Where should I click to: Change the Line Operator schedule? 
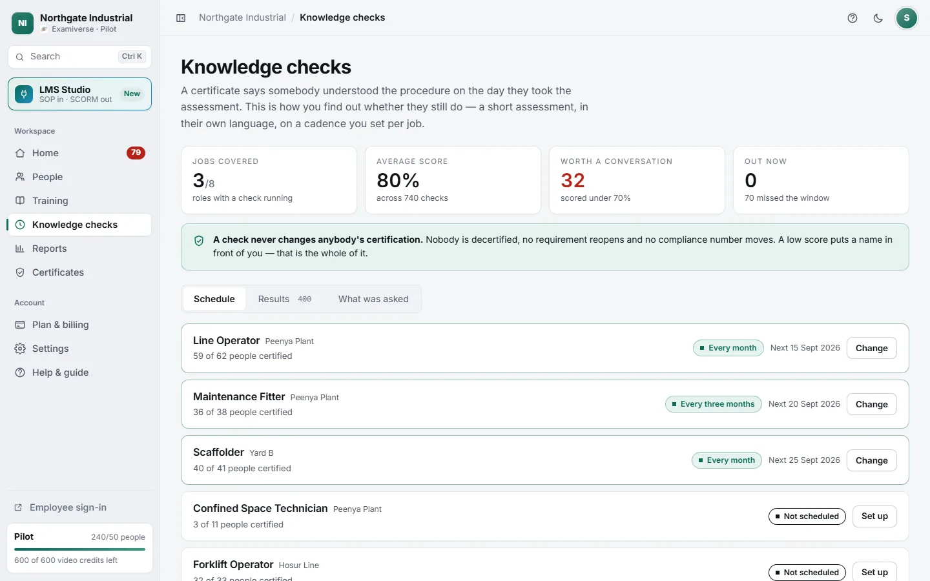[x=872, y=348]
